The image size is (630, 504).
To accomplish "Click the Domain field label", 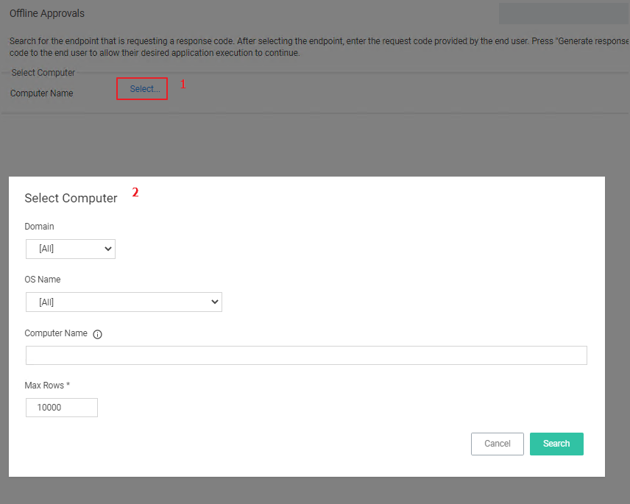I will coord(39,227).
